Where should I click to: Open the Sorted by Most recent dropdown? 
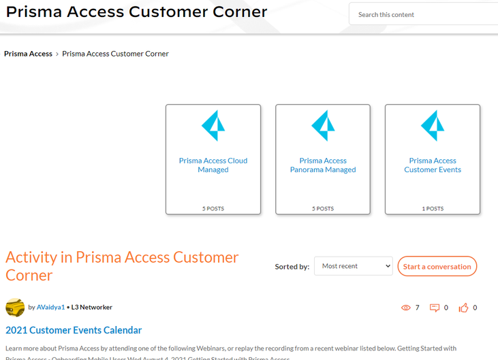click(353, 266)
